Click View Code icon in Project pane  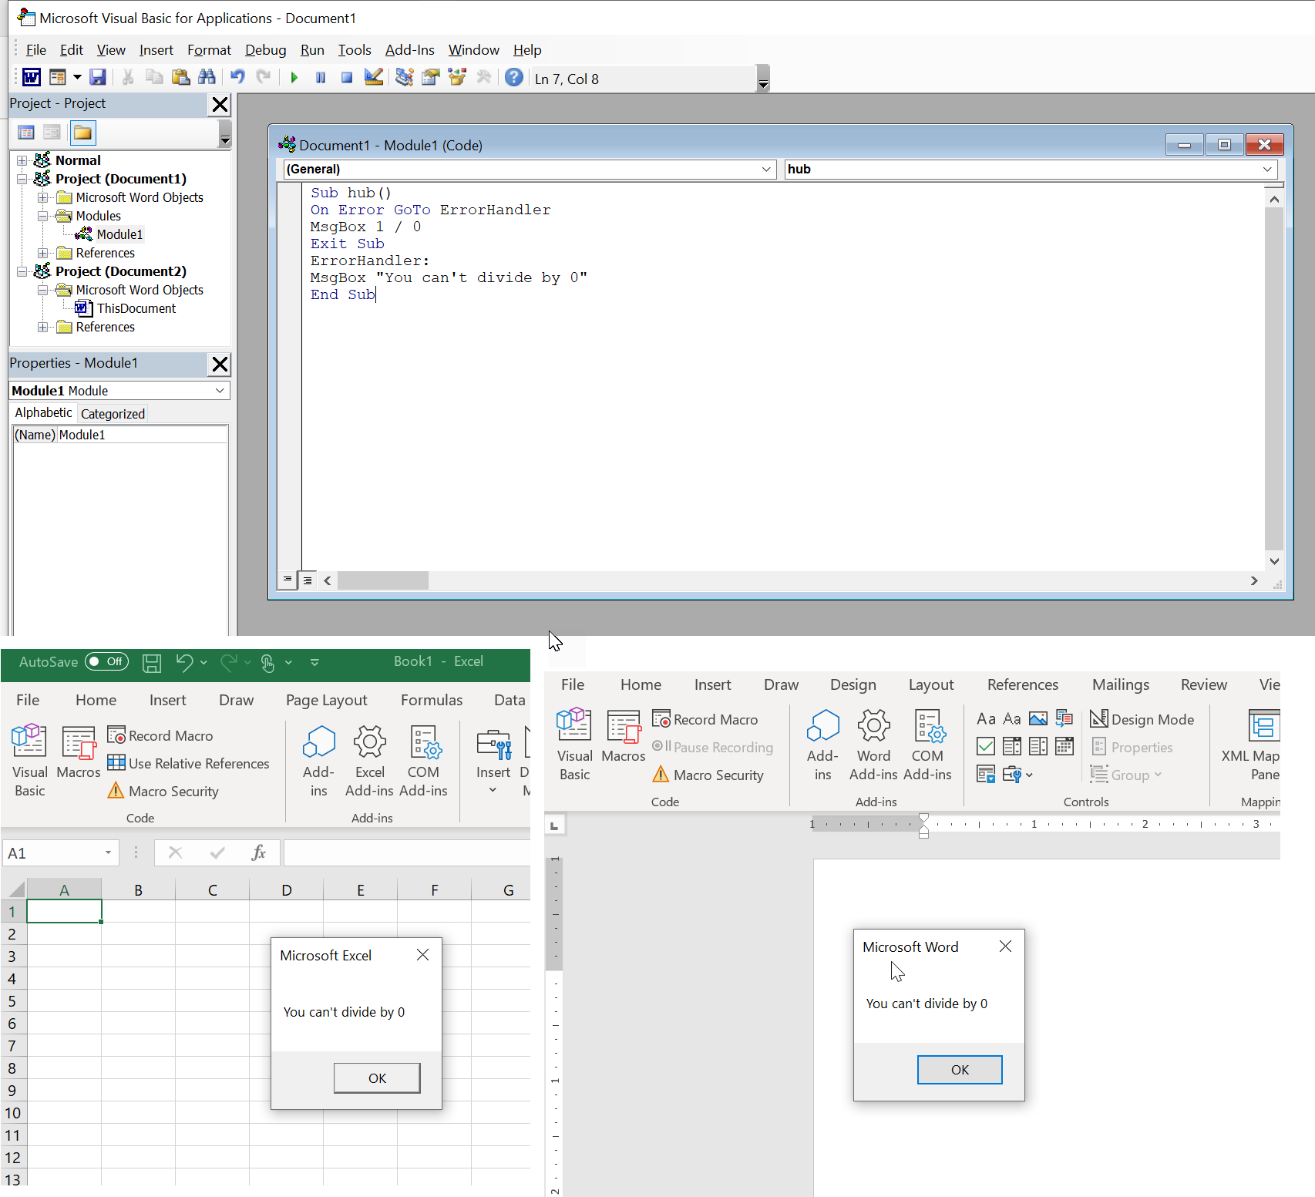tap(26, 133)
